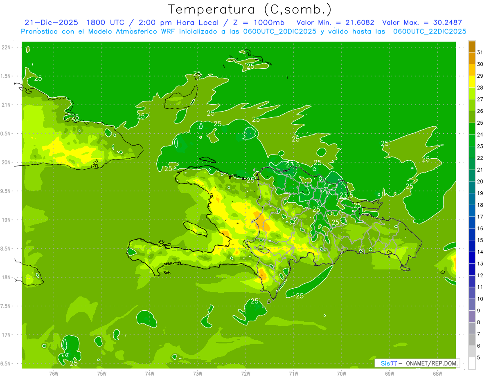Click the blue legend swatch between 15 and 16
This screenshot has height=379, width=491.
(472, 234)
